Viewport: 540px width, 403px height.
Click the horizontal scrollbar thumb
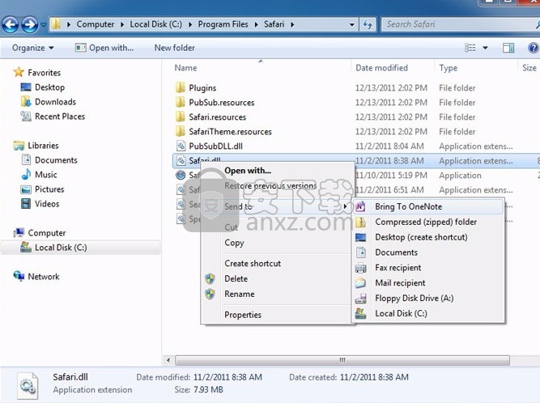(x=342, y=360)
